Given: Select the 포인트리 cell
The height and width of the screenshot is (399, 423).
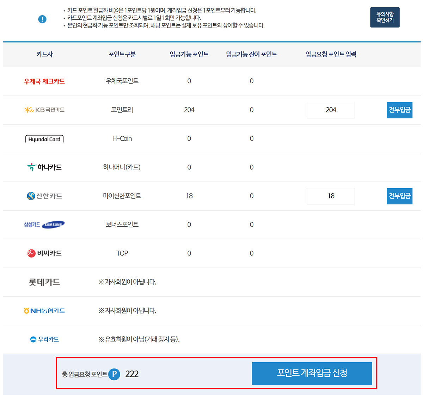Looking at the screenshot, I should coord(122,110).
